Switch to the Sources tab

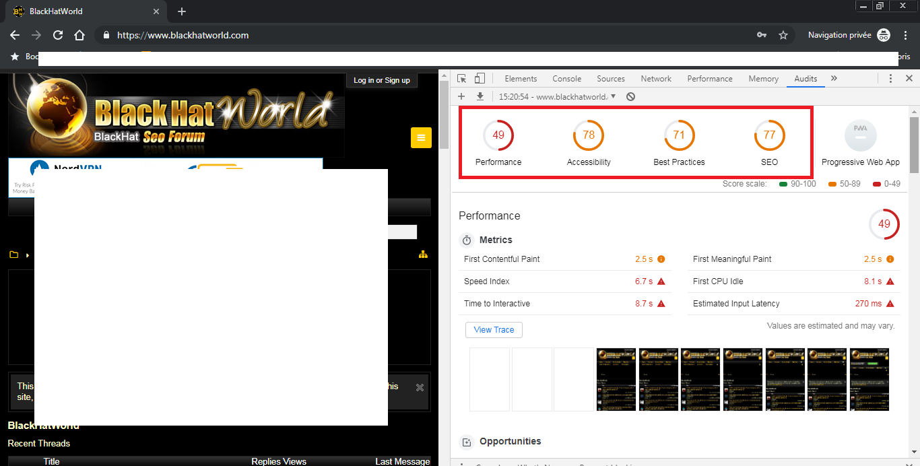pyautogui.click(x=611, y=79)
